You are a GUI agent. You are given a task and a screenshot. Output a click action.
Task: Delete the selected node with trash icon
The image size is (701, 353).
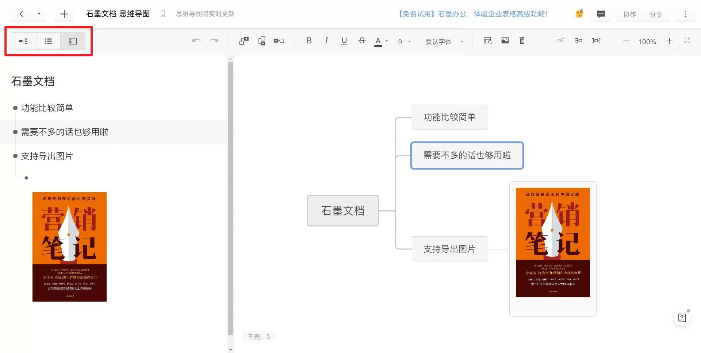tap(522, 41)
